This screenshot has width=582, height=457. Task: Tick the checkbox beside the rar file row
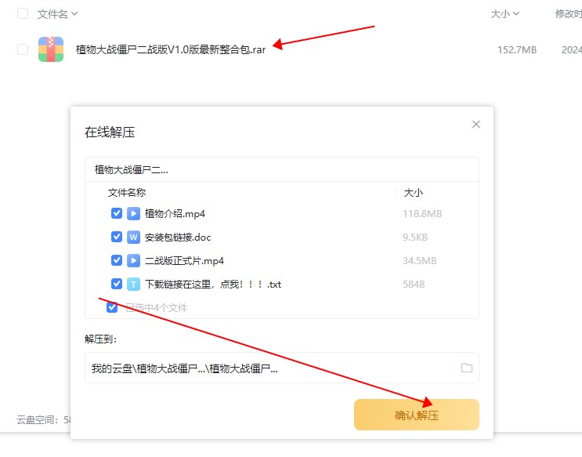click(x=23, y=49)
